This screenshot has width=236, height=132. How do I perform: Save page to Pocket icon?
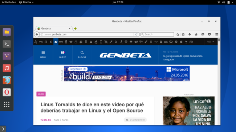pyautogui.click(x=209, y=34)
